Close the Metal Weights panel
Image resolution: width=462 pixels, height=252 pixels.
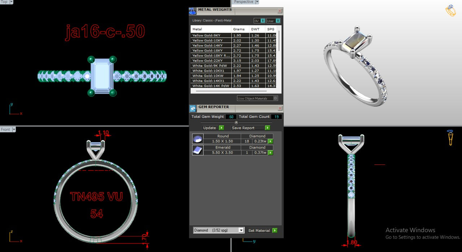point(280,11)
